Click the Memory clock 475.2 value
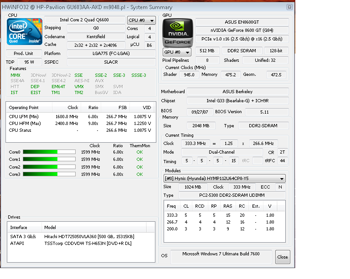The height and width of the screenshot is (279, 350). click(231, 75)
